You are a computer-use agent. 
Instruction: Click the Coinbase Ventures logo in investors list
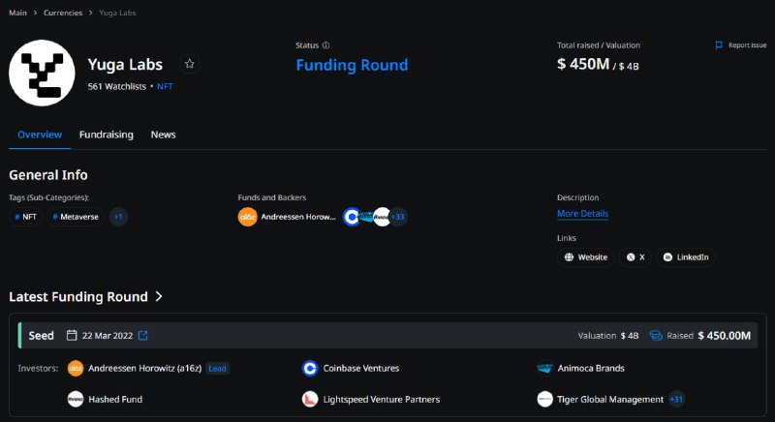(x=310, y=368)
